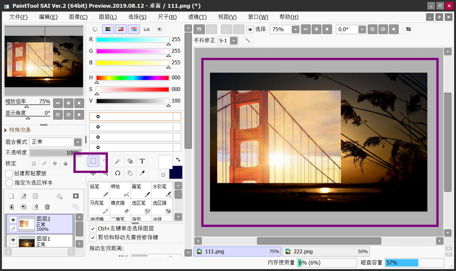
Task: Create a new normal layer
Action: point(11,196)
